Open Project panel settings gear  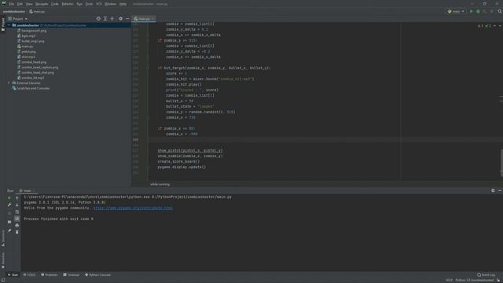tap(120, 19)
